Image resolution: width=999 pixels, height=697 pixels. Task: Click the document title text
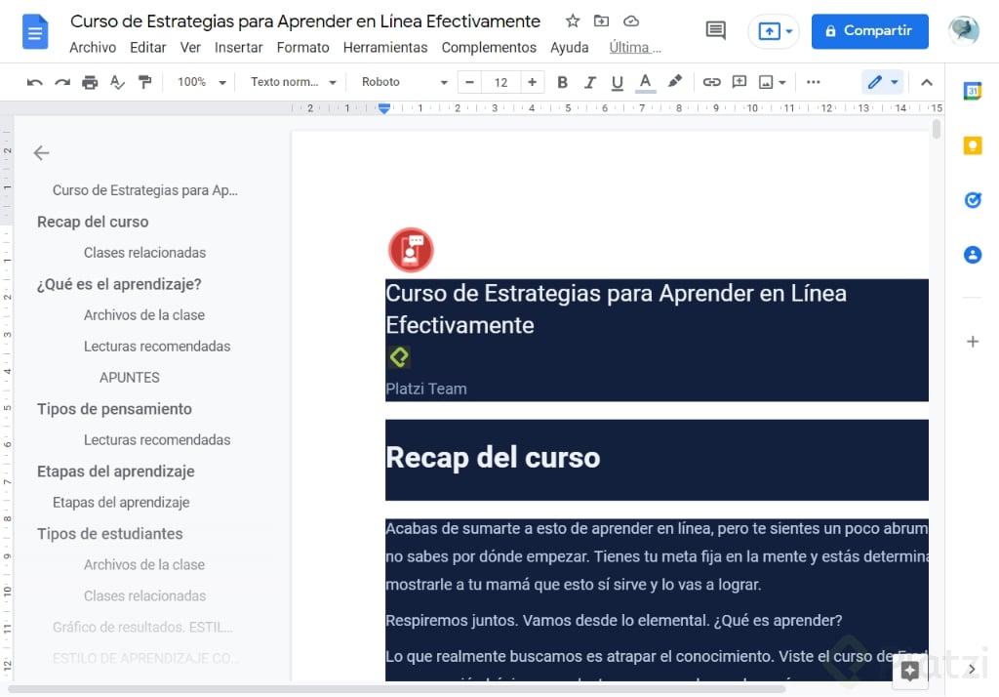[305, 21]
